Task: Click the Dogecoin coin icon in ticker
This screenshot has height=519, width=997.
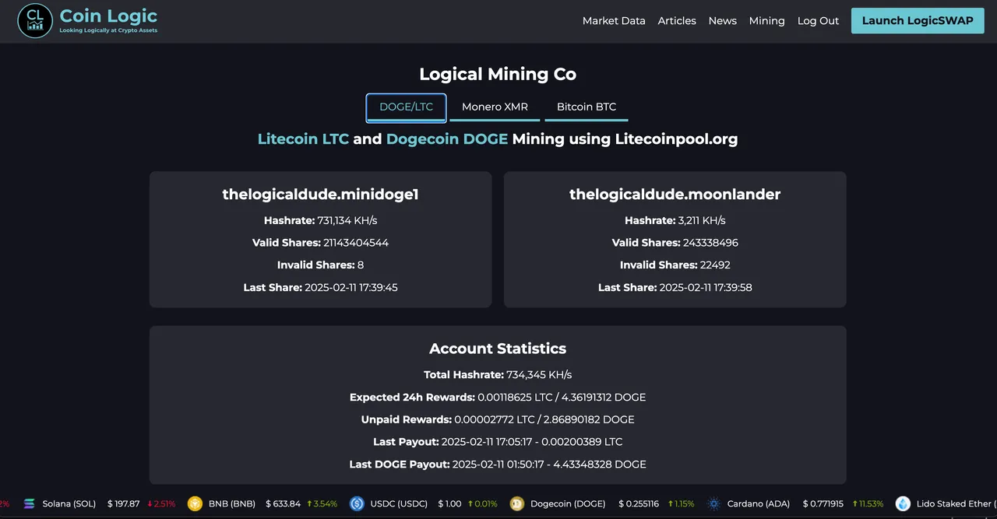Action: coord(516,503)
